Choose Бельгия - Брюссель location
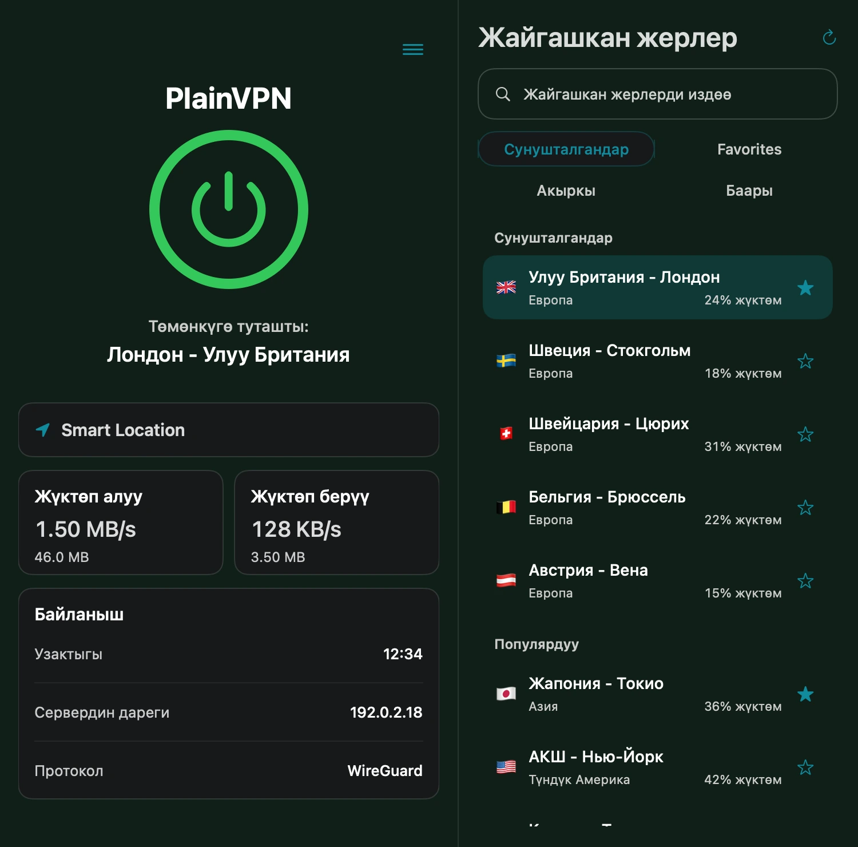The height and width of the screenshot is (847, 858). [x=658, y=507]
